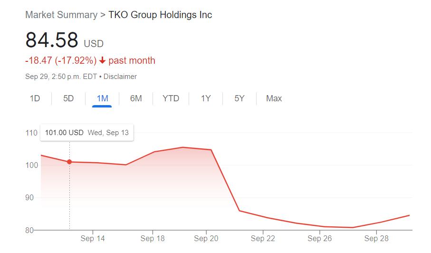Click the 84.58 current price value
Image resolution: width=431 pixels, height=253 pixels.
point(52,40)
